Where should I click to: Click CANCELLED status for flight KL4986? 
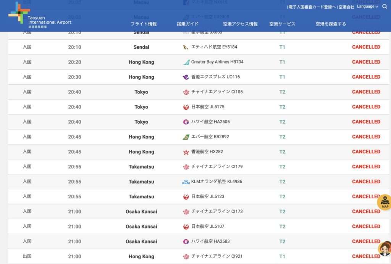pyautogui.click(x=366, y=181)
